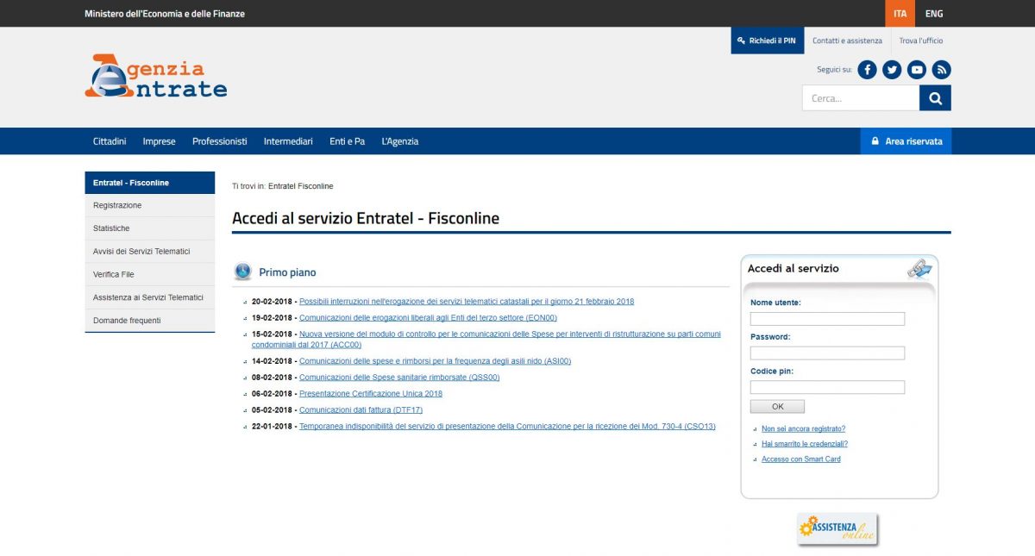This screenshot has width=1035, height=556.
Task: Click the Assistenza online banner
Action: coord(837,529)
